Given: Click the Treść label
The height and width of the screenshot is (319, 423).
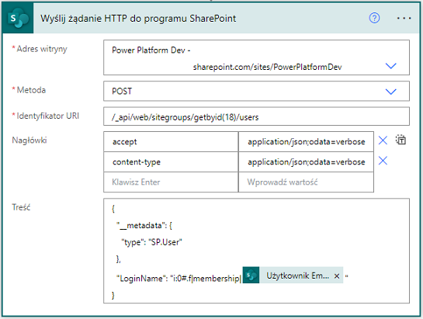Looking at the screenshot, I should coord(21,207).
